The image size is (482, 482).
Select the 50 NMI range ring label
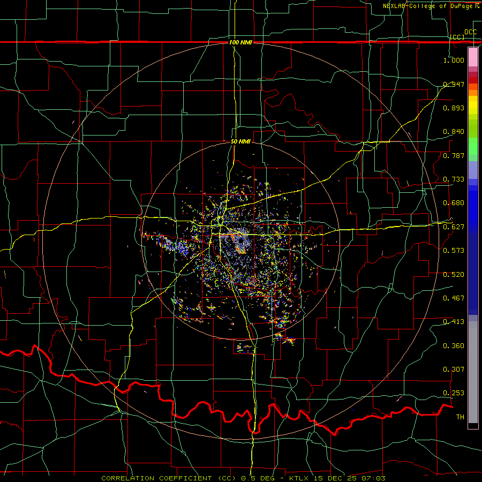pyautogui.click(x=240, y=141)
